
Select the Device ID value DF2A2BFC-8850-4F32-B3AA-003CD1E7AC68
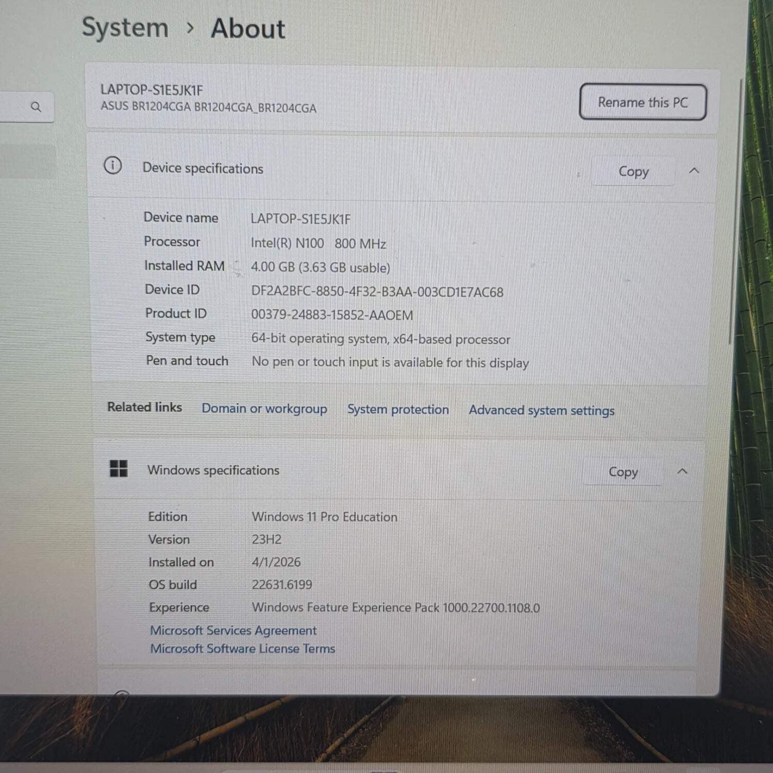[377, 292]
